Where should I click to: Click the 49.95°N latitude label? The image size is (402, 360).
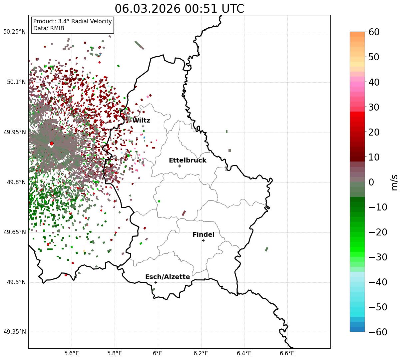pyautogui.click(x=14, y=132)
